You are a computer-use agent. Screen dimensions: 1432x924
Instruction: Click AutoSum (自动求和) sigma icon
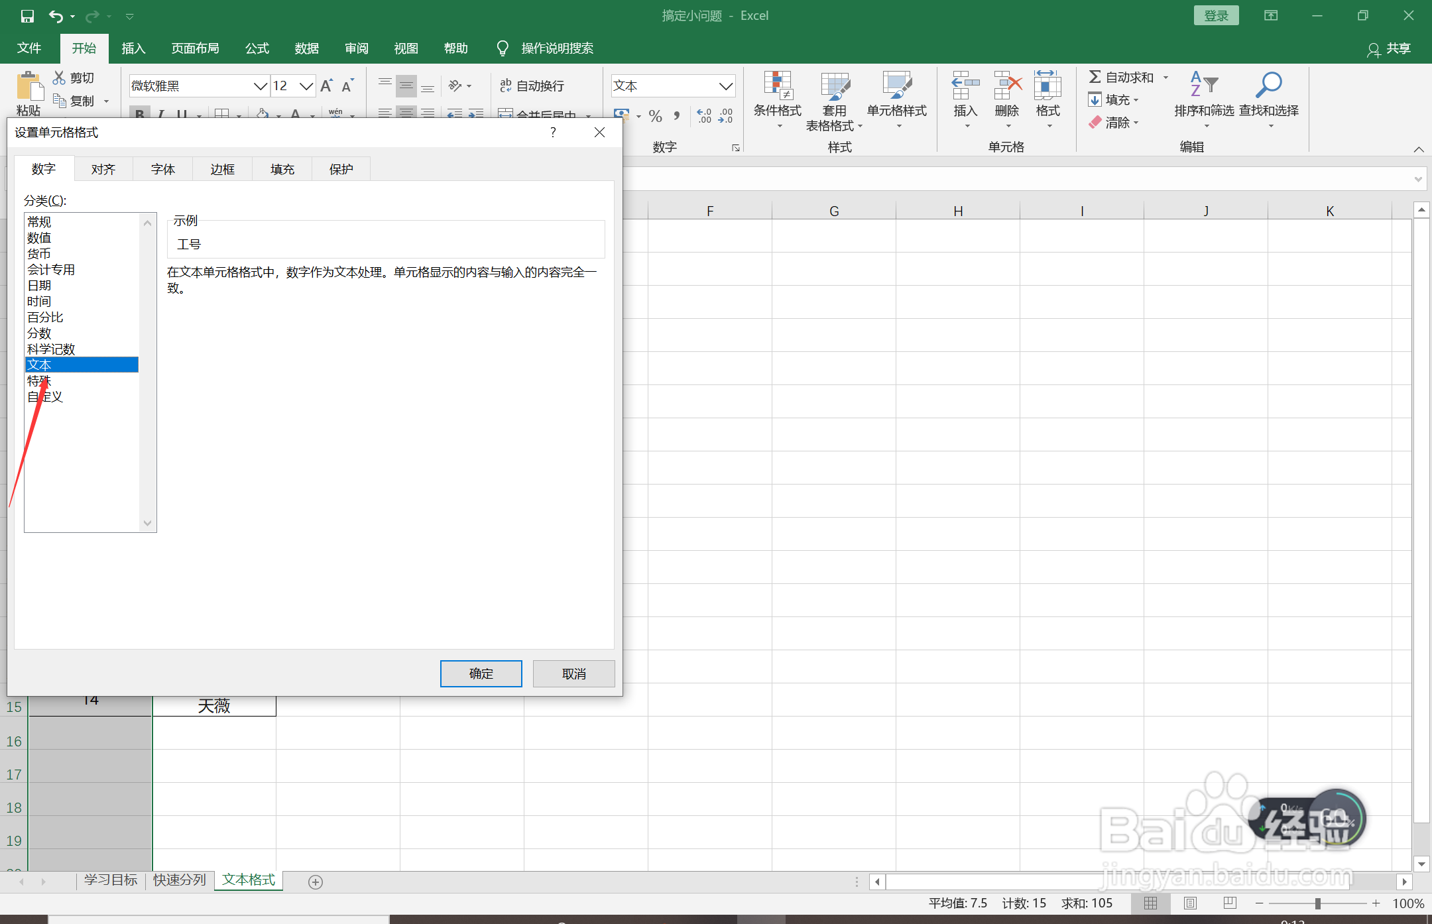click(1095, 78)
